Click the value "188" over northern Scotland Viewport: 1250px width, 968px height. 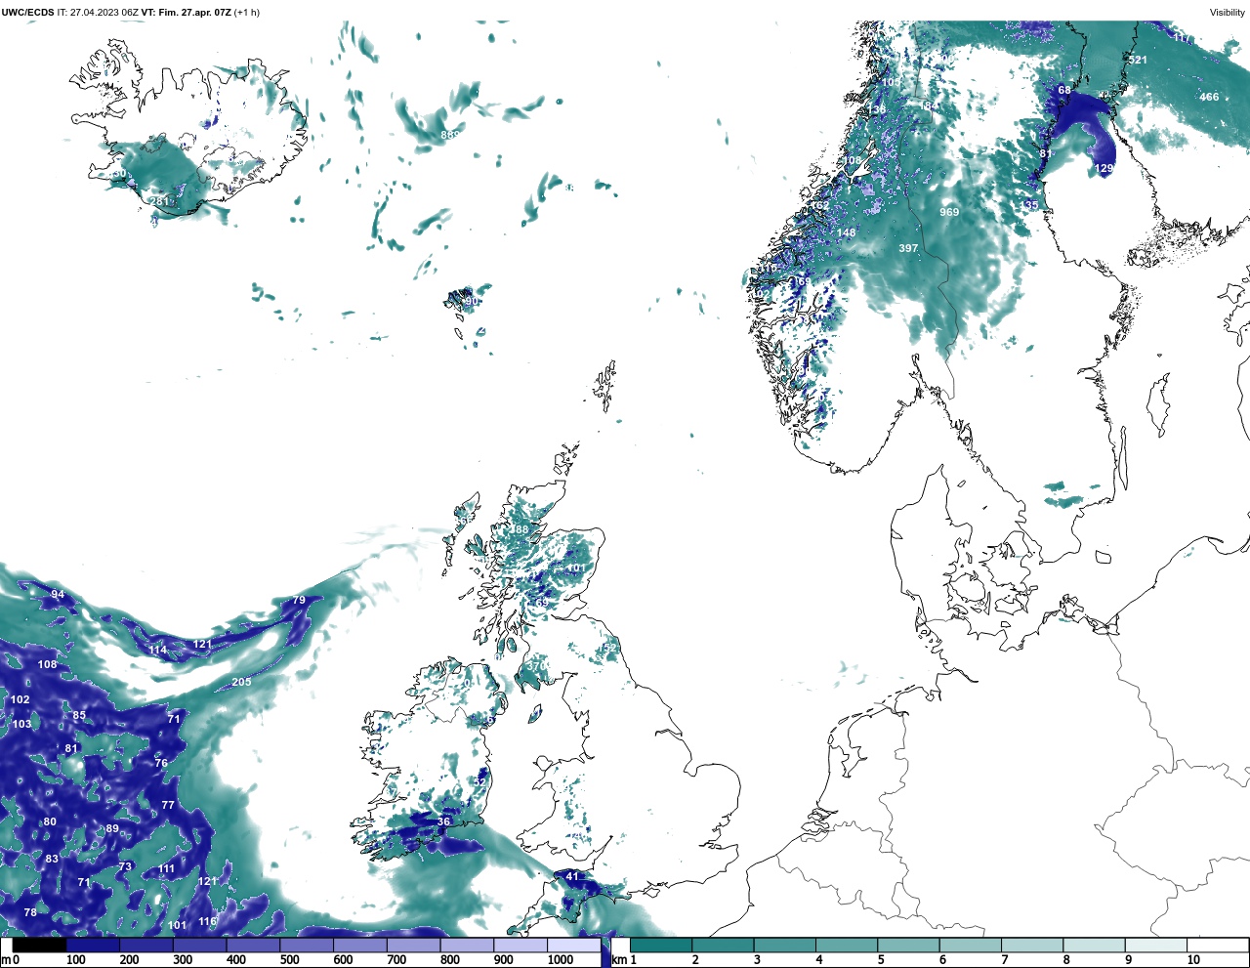click(x=519, y=530)
